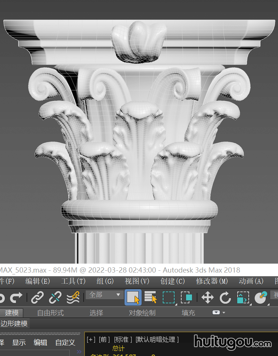Select the Scale tool
Image resolution: width=278 pixels, height=356 pixels.
click(243, 297)
